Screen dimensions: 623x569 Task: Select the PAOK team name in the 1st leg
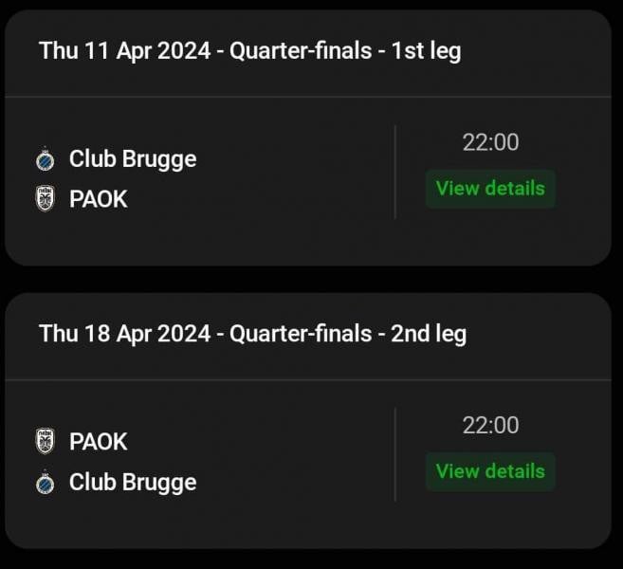click(x=98, y=198)
